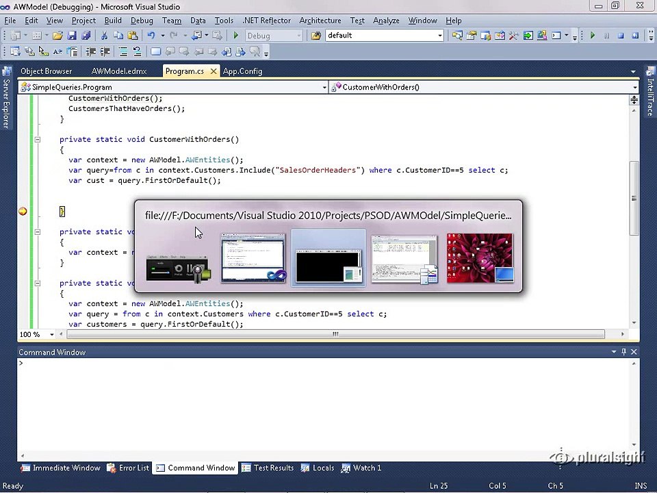
Task: Open the Test Results tab
Action: point(268,468)
